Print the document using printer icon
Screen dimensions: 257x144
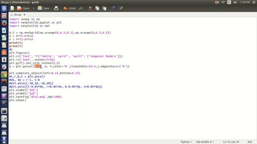click(56, 8)
